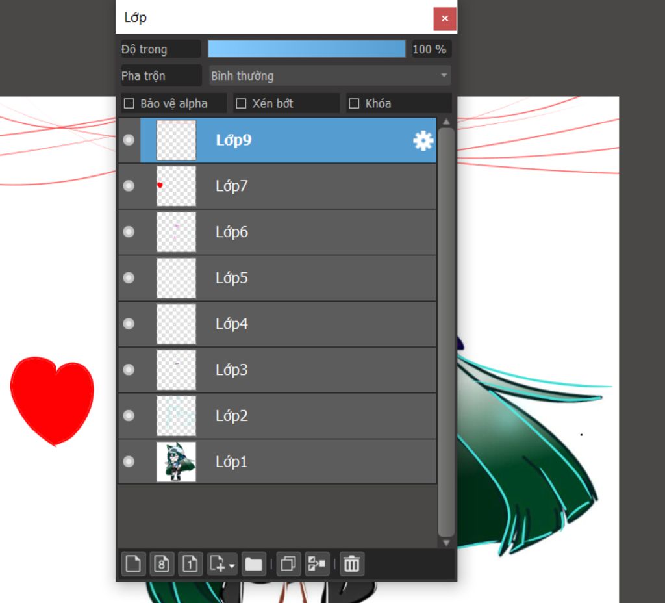Create a new layer folder
This screenshot has width=665, height=603.
(254, 564)
